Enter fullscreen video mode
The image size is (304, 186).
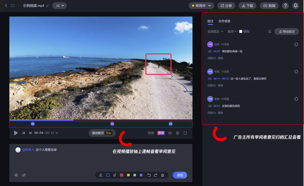[x=185, y=133]
